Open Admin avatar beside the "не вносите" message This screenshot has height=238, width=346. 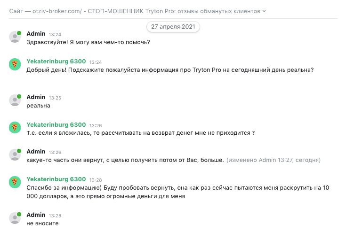pyautogui.click(x=15, y=218)
